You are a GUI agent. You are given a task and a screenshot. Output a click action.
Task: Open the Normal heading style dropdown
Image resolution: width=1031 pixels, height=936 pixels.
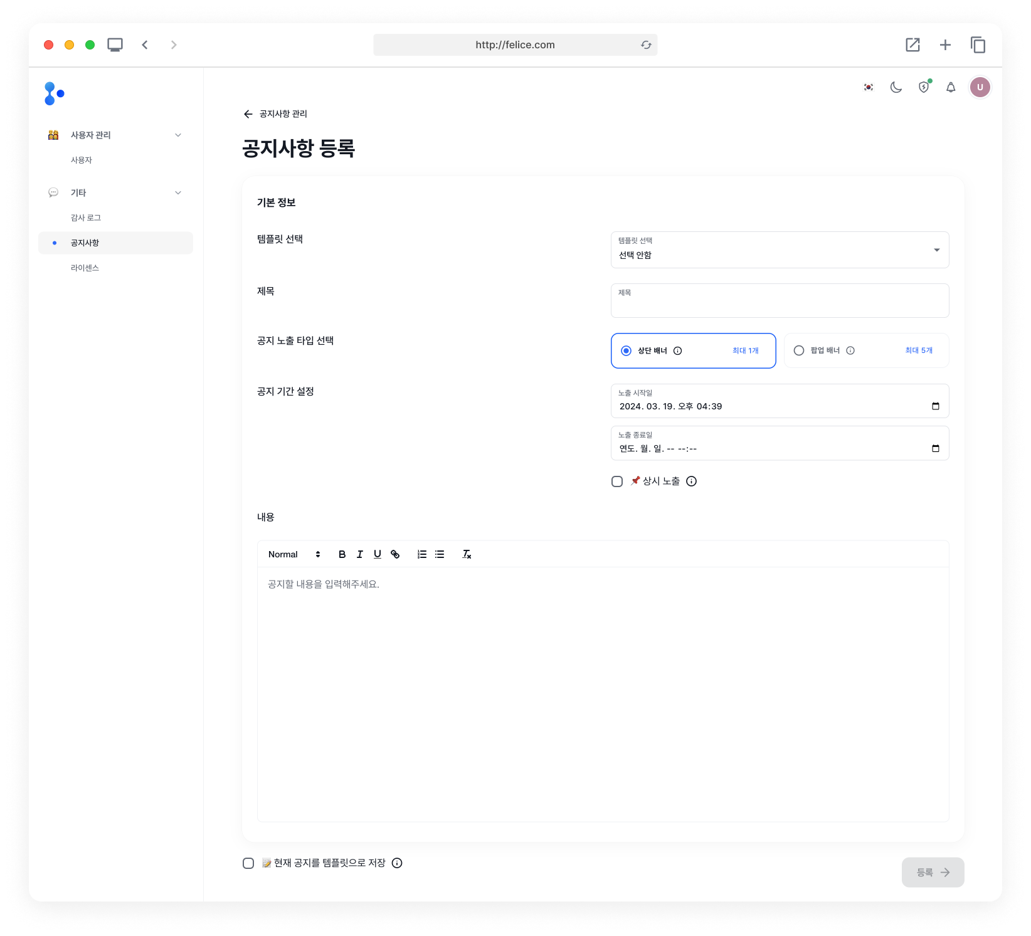pos(294,554)
